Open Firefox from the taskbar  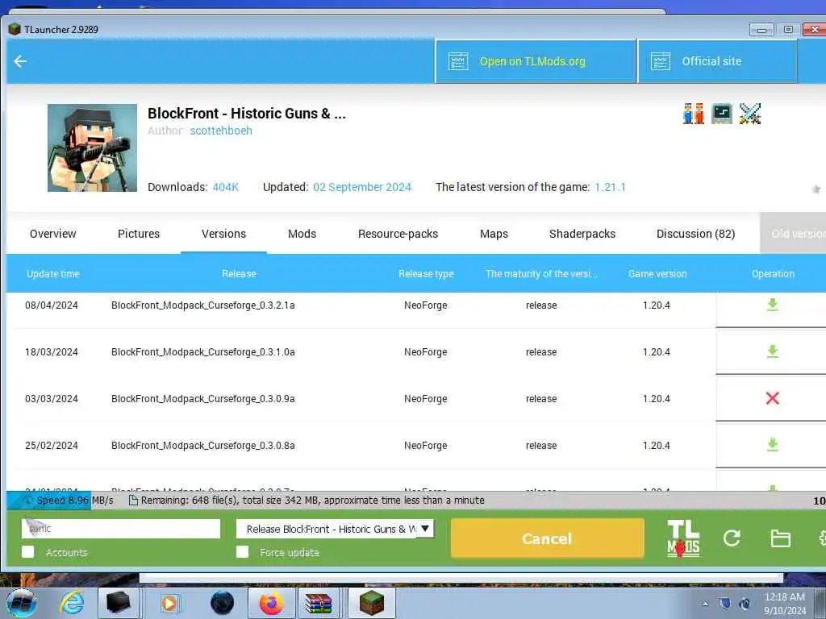click(271, 603)
